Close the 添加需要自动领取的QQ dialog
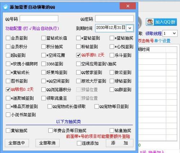Image resolution: width=180 pixels, height=153 pixels. [128, 6]
